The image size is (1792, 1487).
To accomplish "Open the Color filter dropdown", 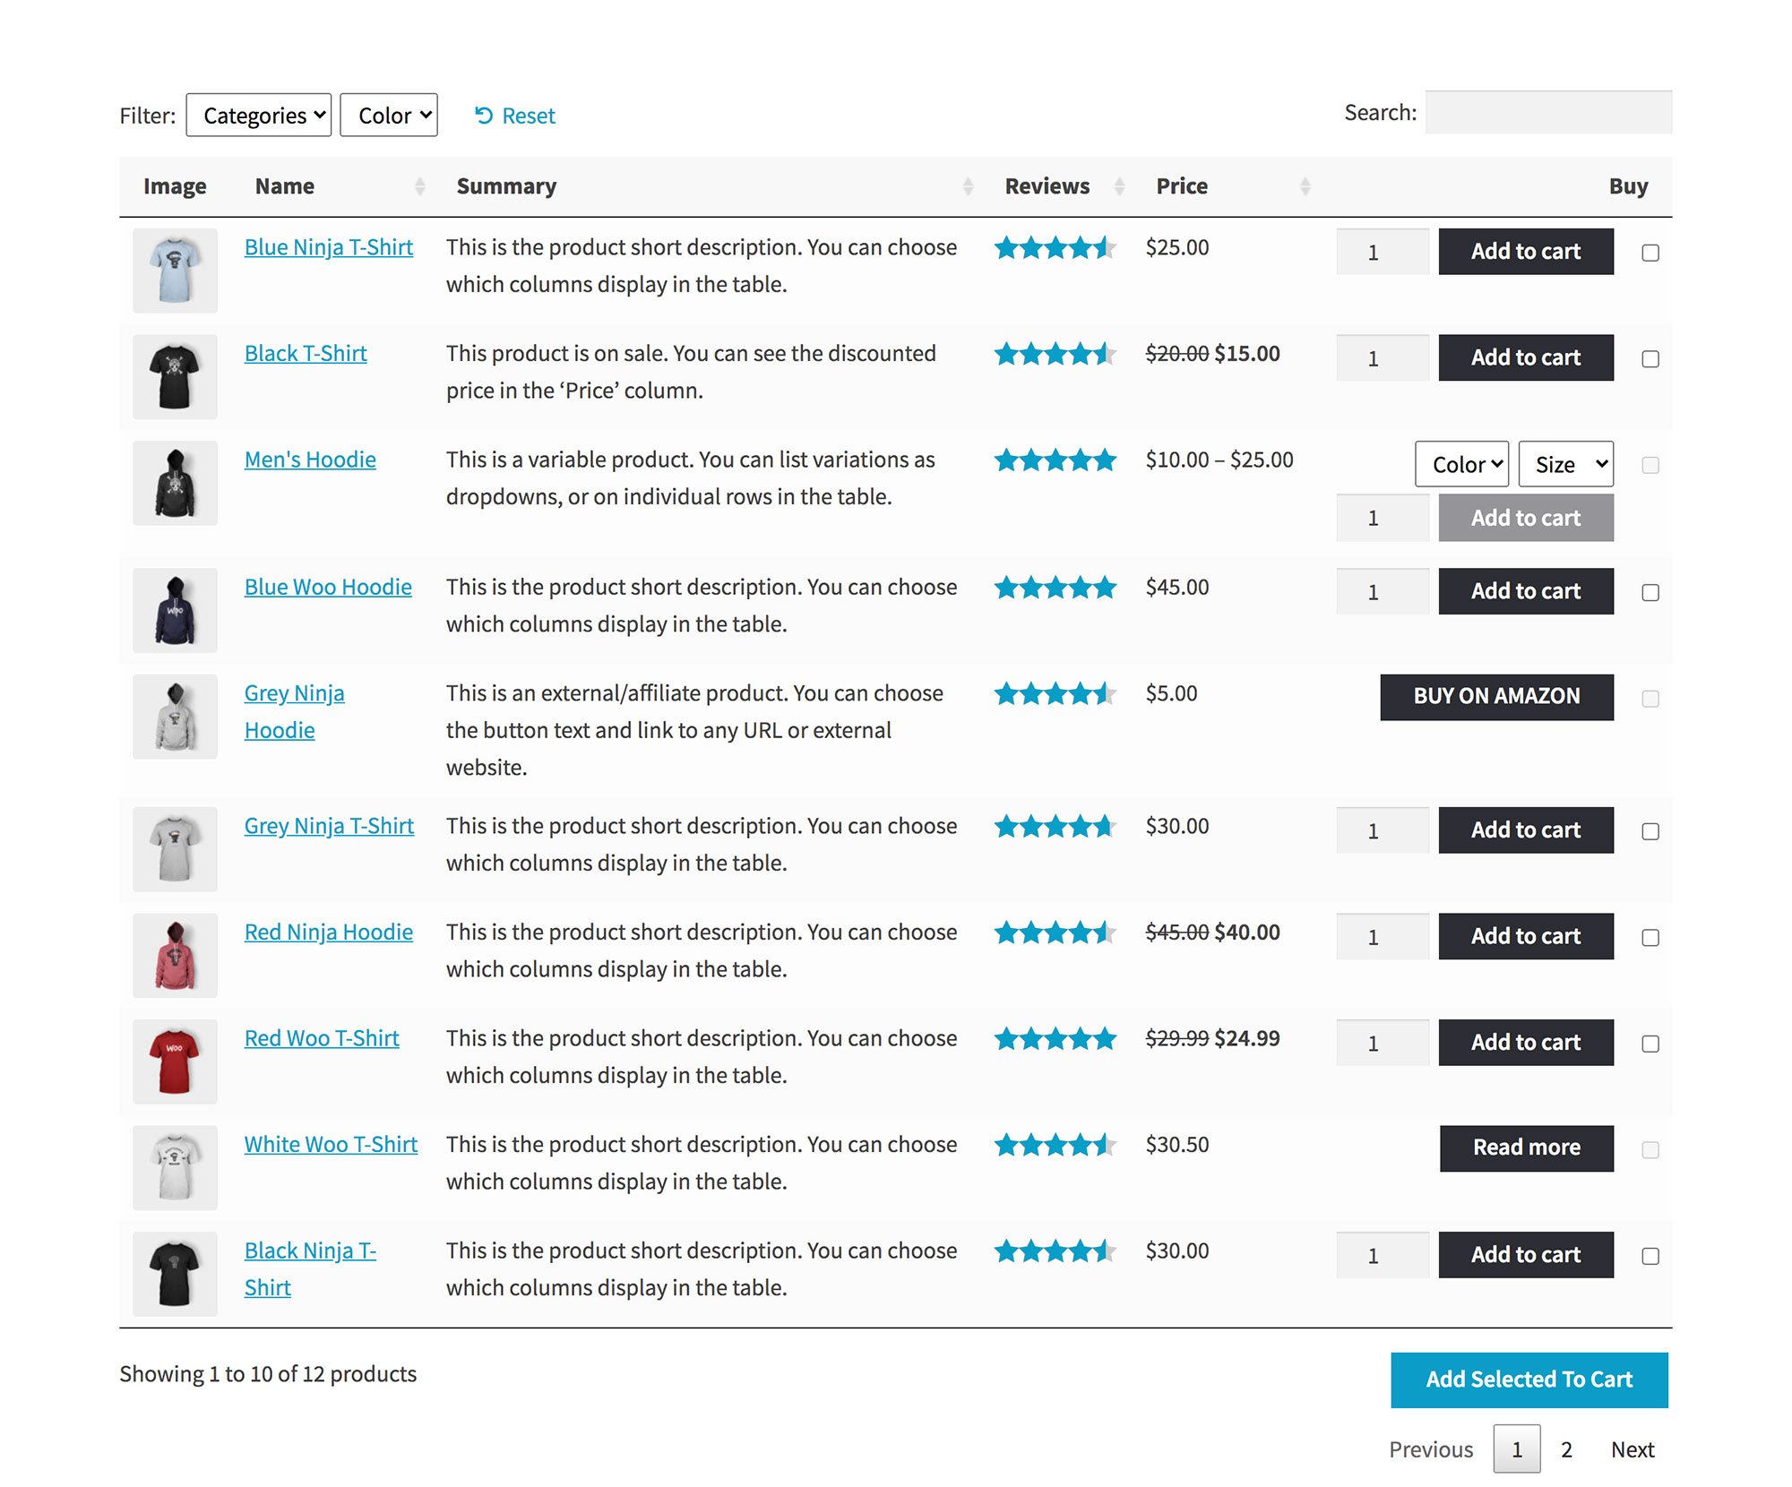I will [388, 115].
